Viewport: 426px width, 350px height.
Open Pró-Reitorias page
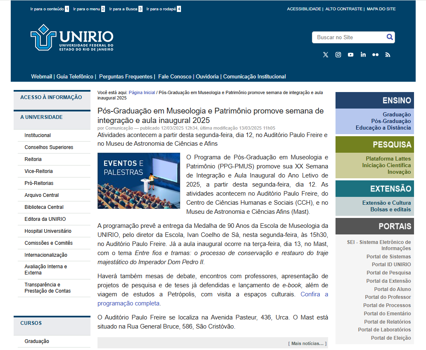pos(39,183)
